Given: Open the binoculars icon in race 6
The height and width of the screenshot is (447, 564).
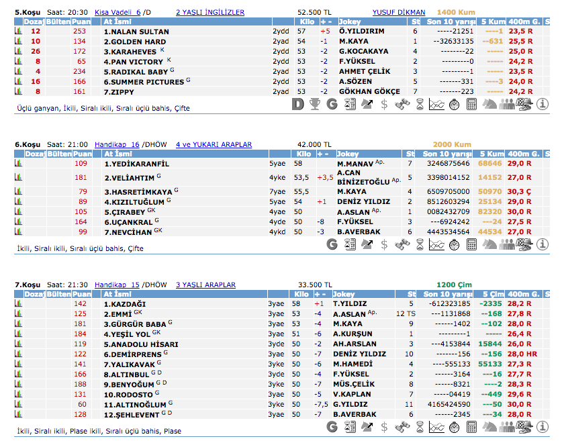Looking at the screenshot, I should (402, 245).
